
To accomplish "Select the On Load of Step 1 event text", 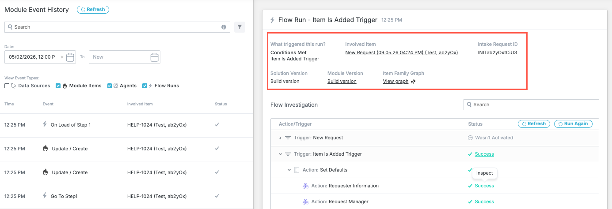I will (x=71, y=125).
